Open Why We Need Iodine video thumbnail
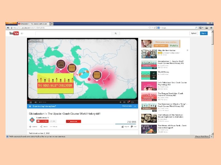 149,54
